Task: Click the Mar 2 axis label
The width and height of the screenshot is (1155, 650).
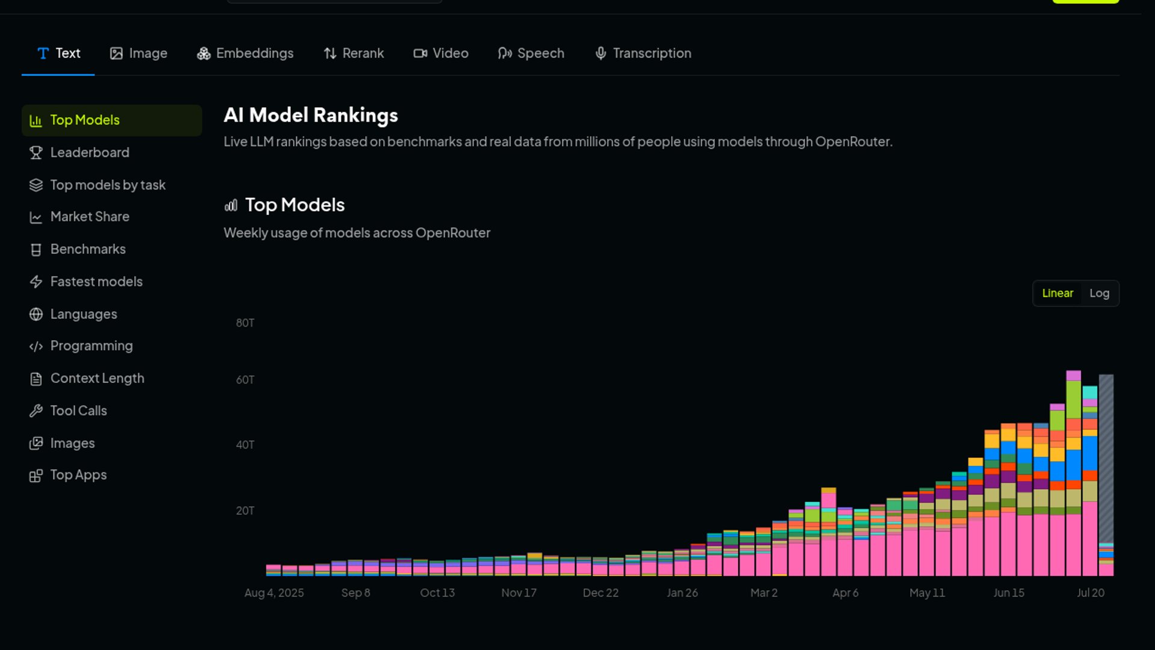Action: [x=764, y=593]
